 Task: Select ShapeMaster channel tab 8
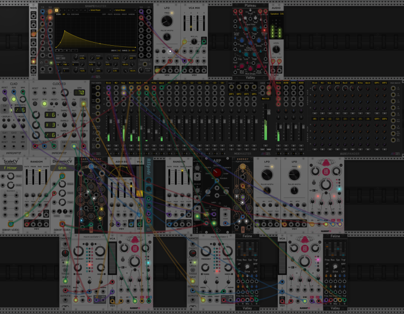coord(85,11)
